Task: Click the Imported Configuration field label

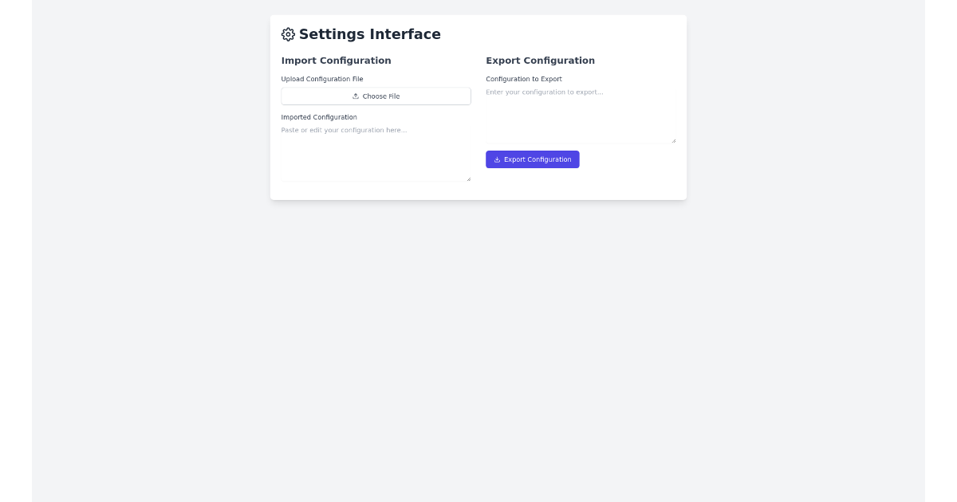Action: click(x=319, y=117)
